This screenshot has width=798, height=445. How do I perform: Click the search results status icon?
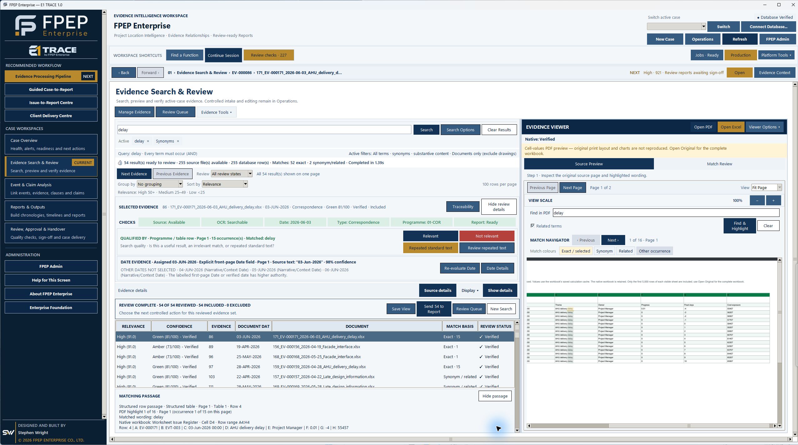click(120, 163)
